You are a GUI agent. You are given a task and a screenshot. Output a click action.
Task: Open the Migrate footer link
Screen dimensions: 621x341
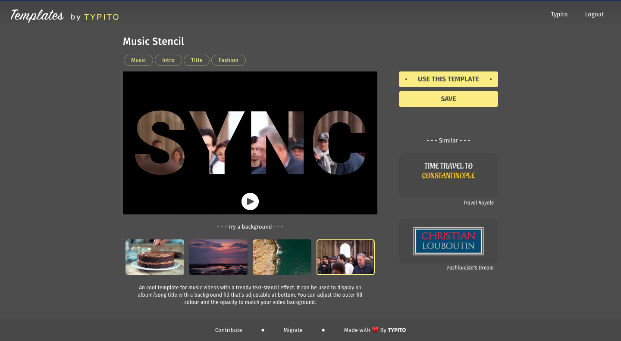(x=293, y=330)
